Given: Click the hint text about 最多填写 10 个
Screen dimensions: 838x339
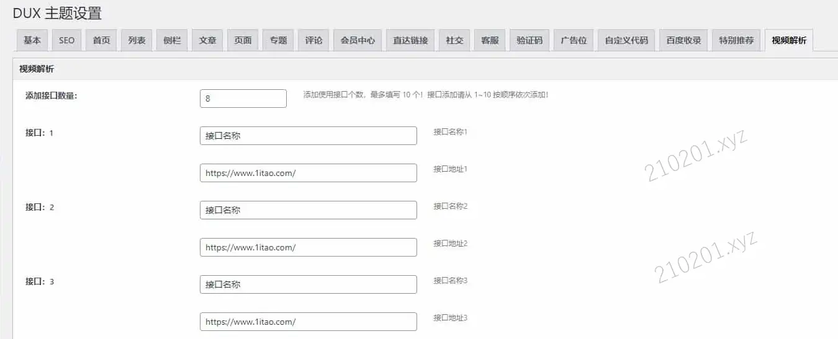Looking at the screenshot, I should click(x=426, y=95).
